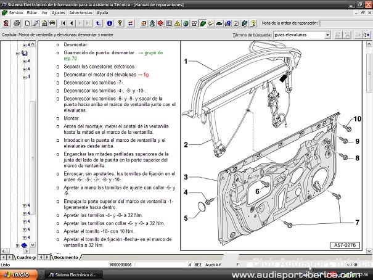Image resolution: width=373 pixels, height=280 pixels.
Task: Collapse the open book tree node
Action: [18, 53]
